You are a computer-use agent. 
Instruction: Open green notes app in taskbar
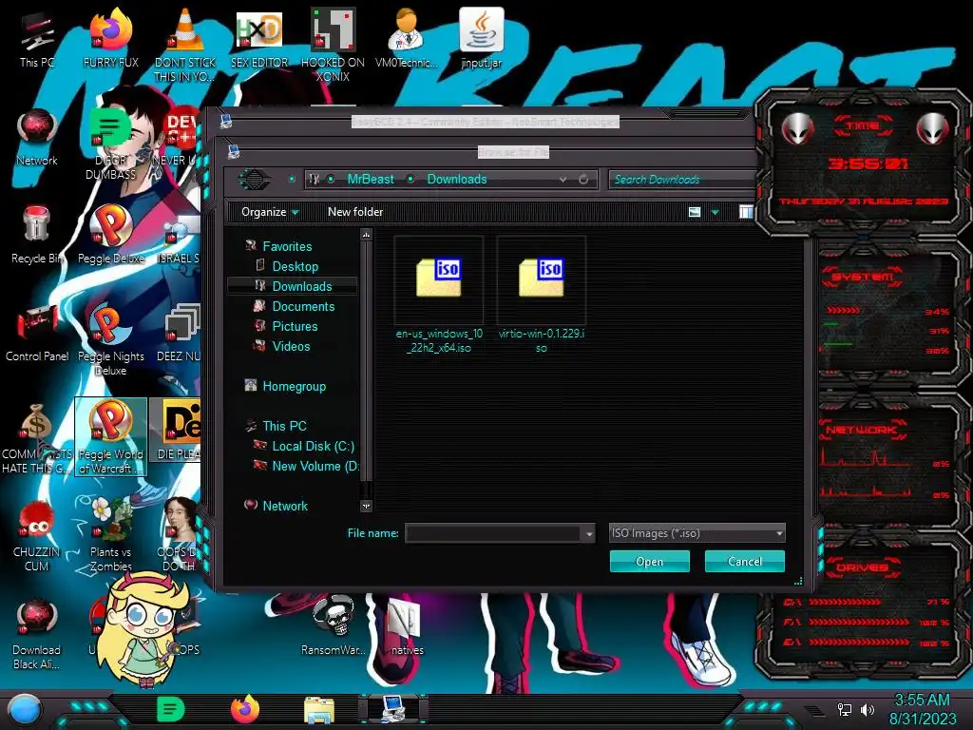click(171, 709)
